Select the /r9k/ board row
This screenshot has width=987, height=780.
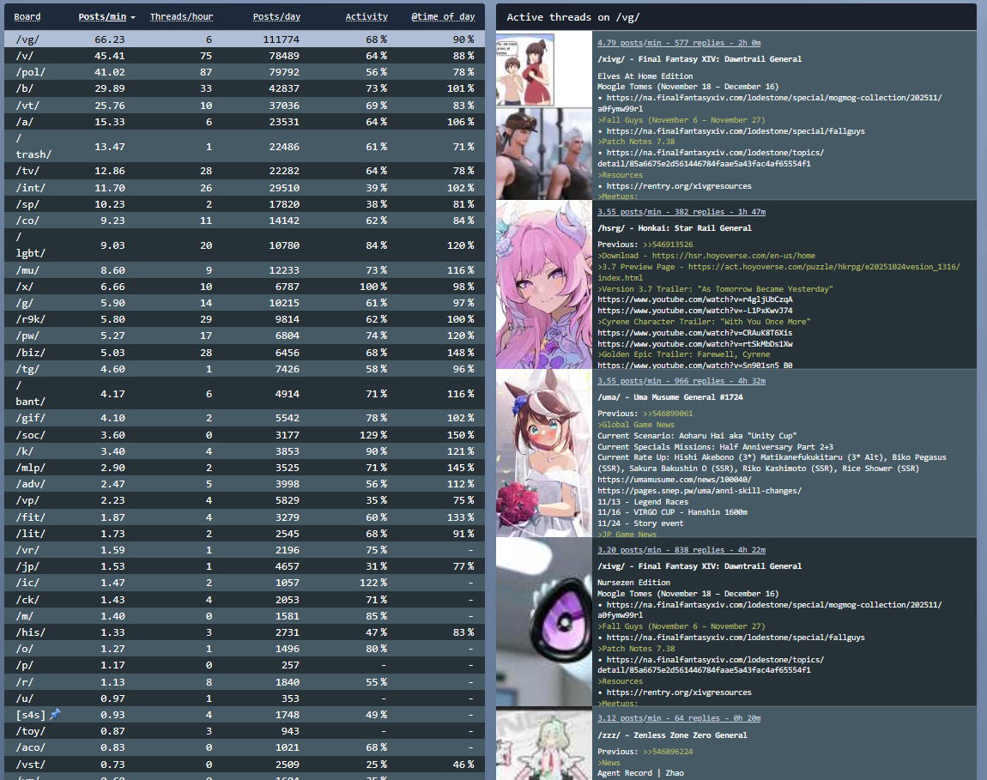click(245, 319)
